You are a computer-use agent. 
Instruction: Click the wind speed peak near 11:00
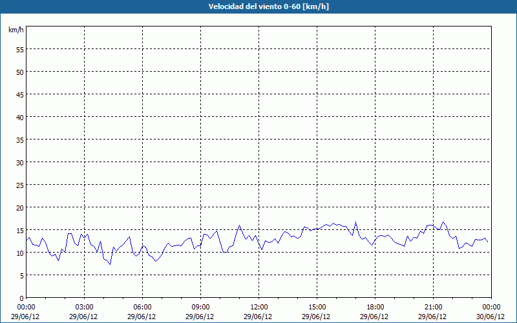tap(239, 225)
